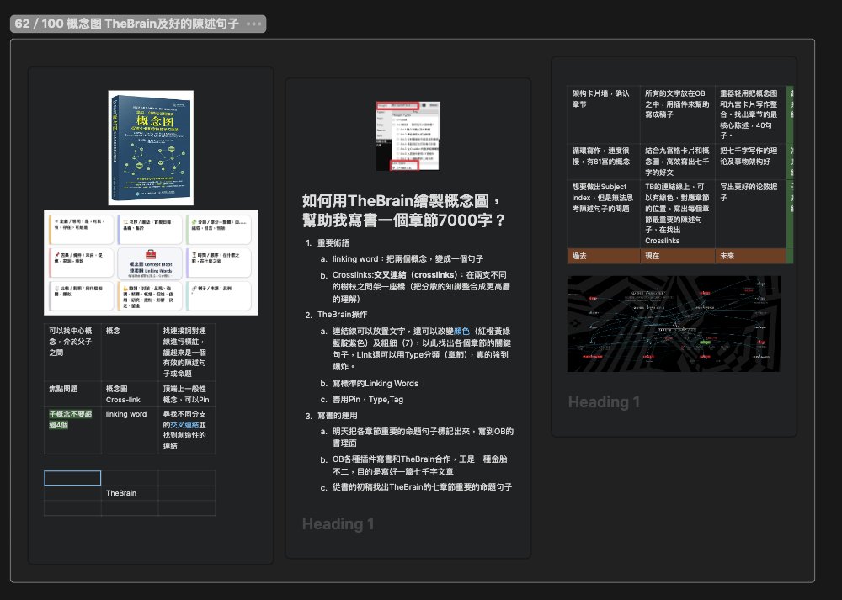Open the blue '顏色' link

pyautogui.click(x=461, y=331)
